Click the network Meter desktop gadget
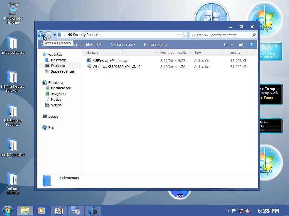The image size is (289, 216). click(x=271, y=126)
